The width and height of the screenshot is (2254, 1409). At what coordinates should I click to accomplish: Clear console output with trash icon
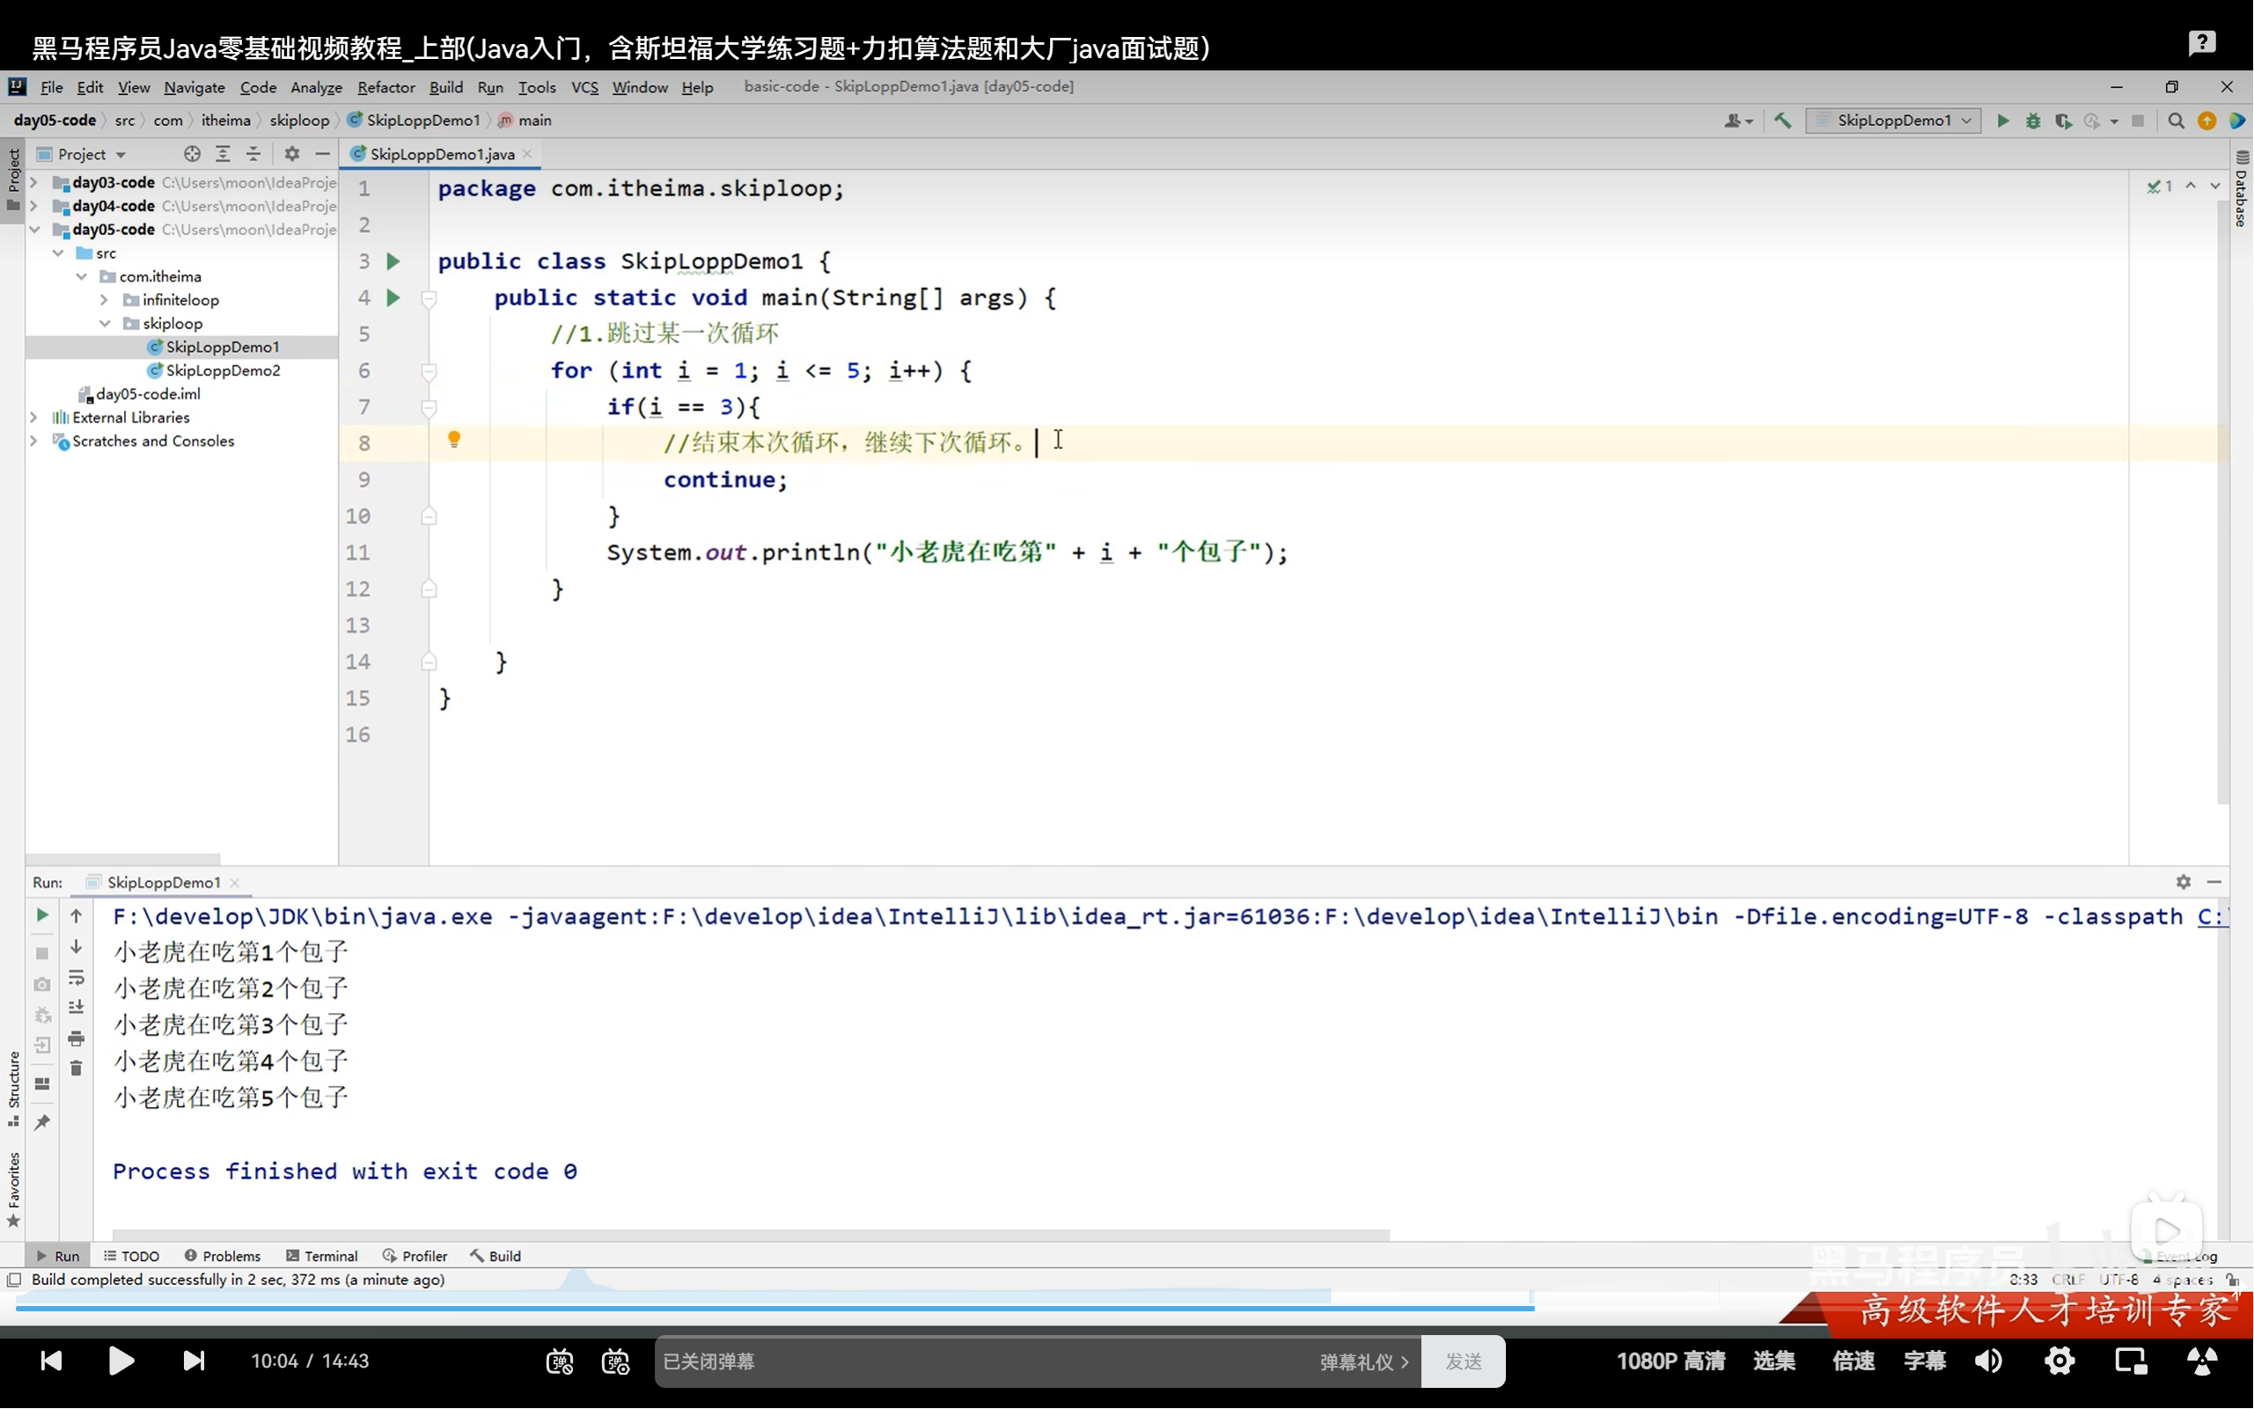[x=77, y=1068]
